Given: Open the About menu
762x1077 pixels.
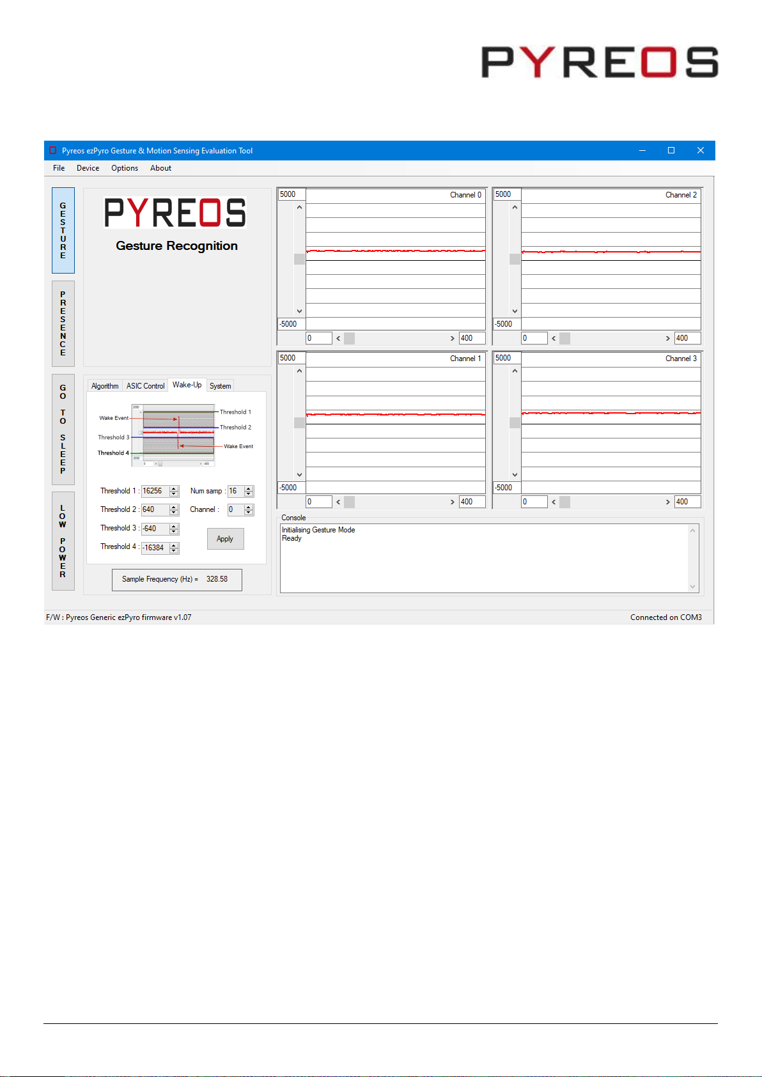Looking at the screenshot, I should [160, 168].
